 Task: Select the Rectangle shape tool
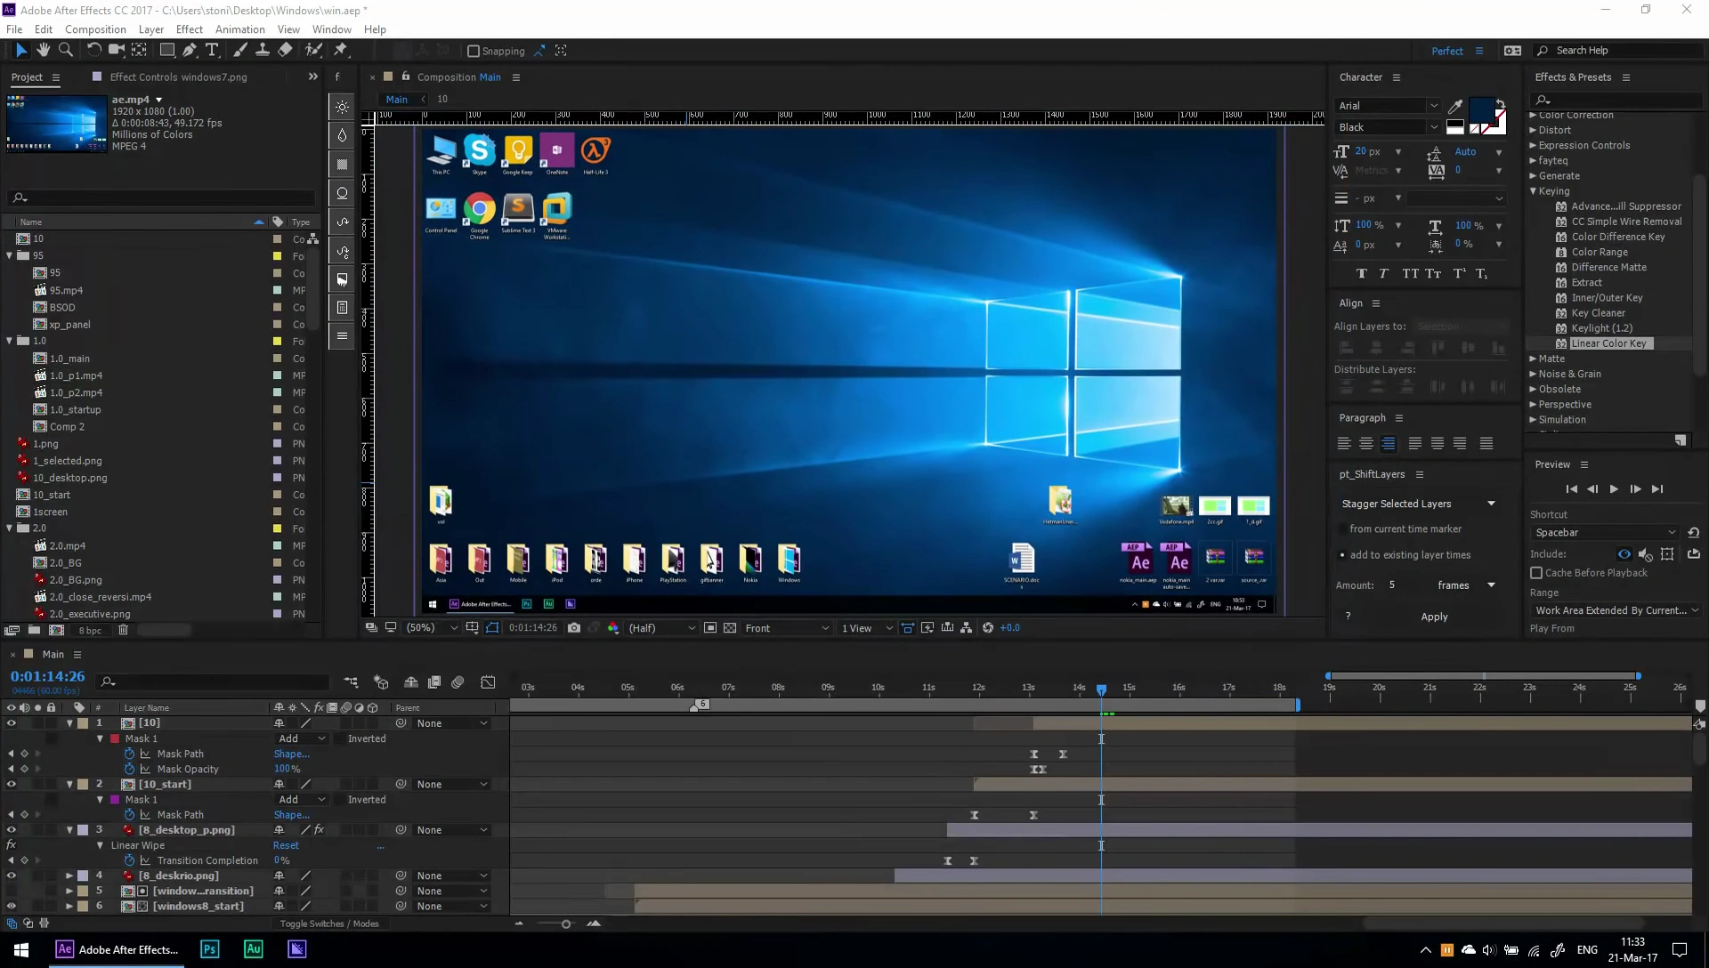[166, 50]
